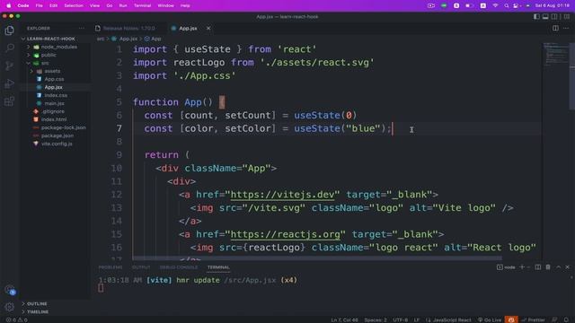Click Prettier status bar item
Viewport: 575px width, 323px height.
(534, 319)
